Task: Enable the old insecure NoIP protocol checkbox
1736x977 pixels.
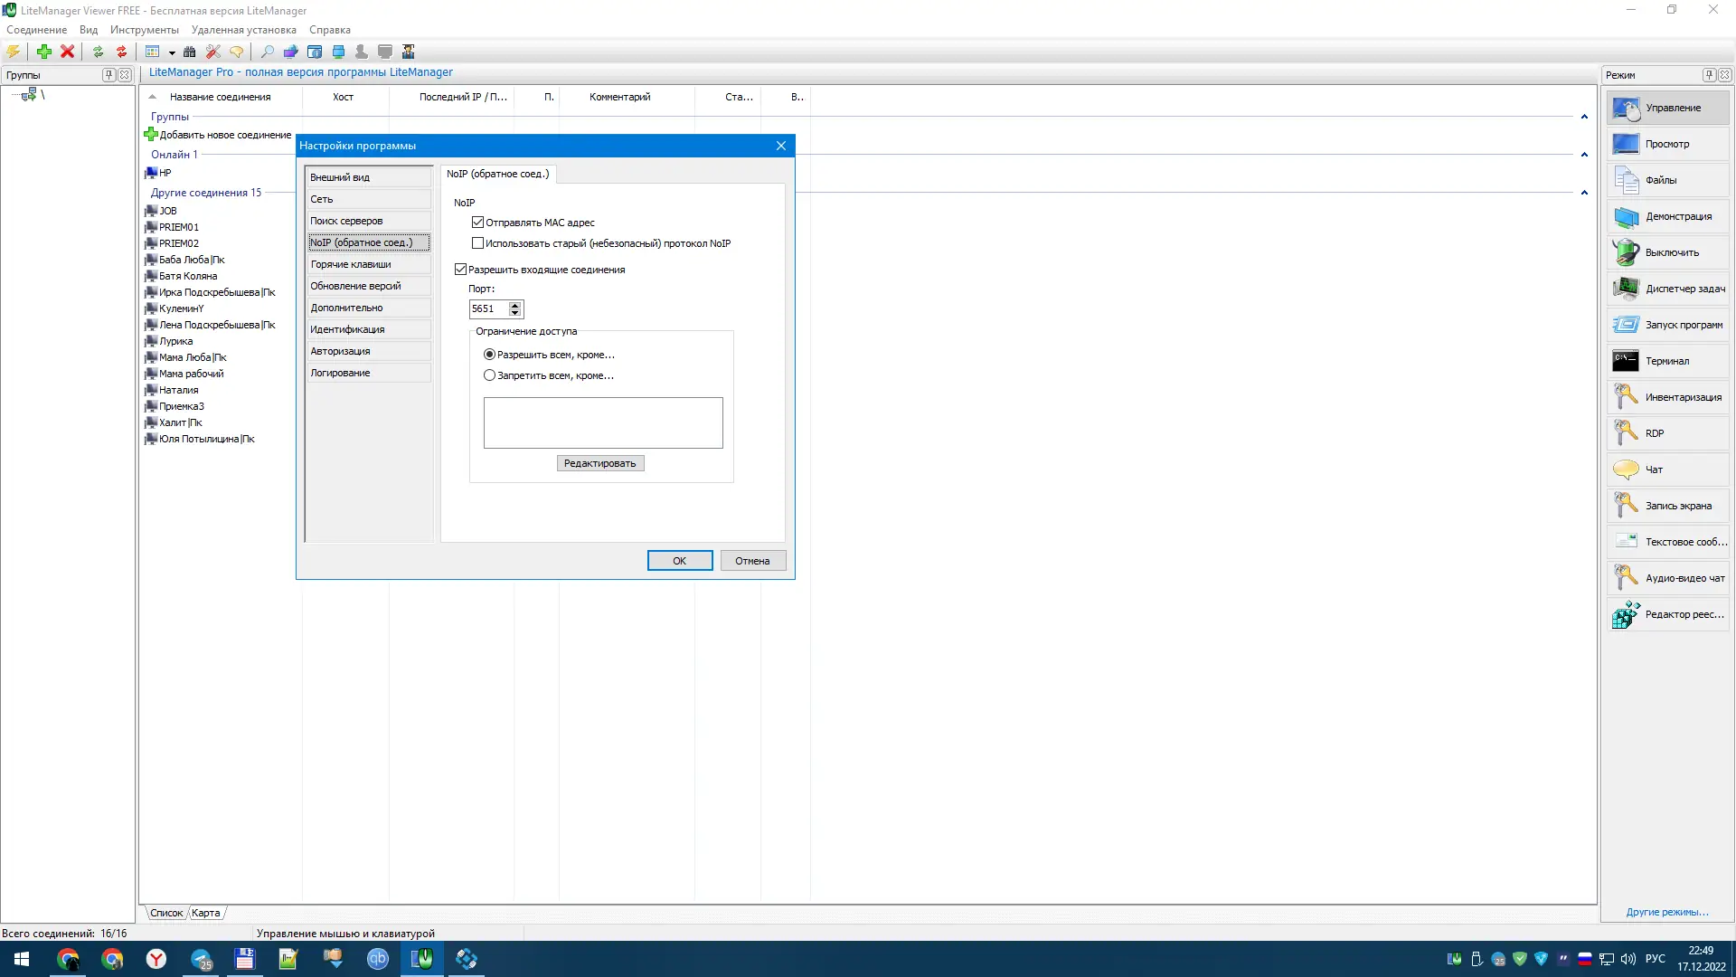Action: [x=477, y=243]
